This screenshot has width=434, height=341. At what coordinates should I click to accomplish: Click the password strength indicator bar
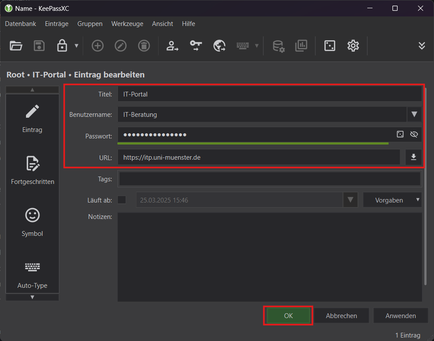tap(253, 143)
